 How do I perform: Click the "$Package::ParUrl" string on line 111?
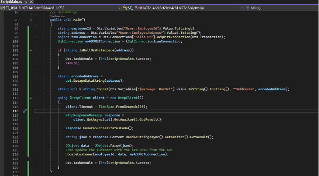[x=156, y=89]
